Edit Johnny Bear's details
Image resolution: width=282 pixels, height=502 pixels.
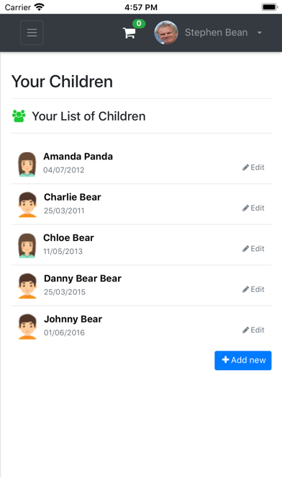click(x=253, y=330)
